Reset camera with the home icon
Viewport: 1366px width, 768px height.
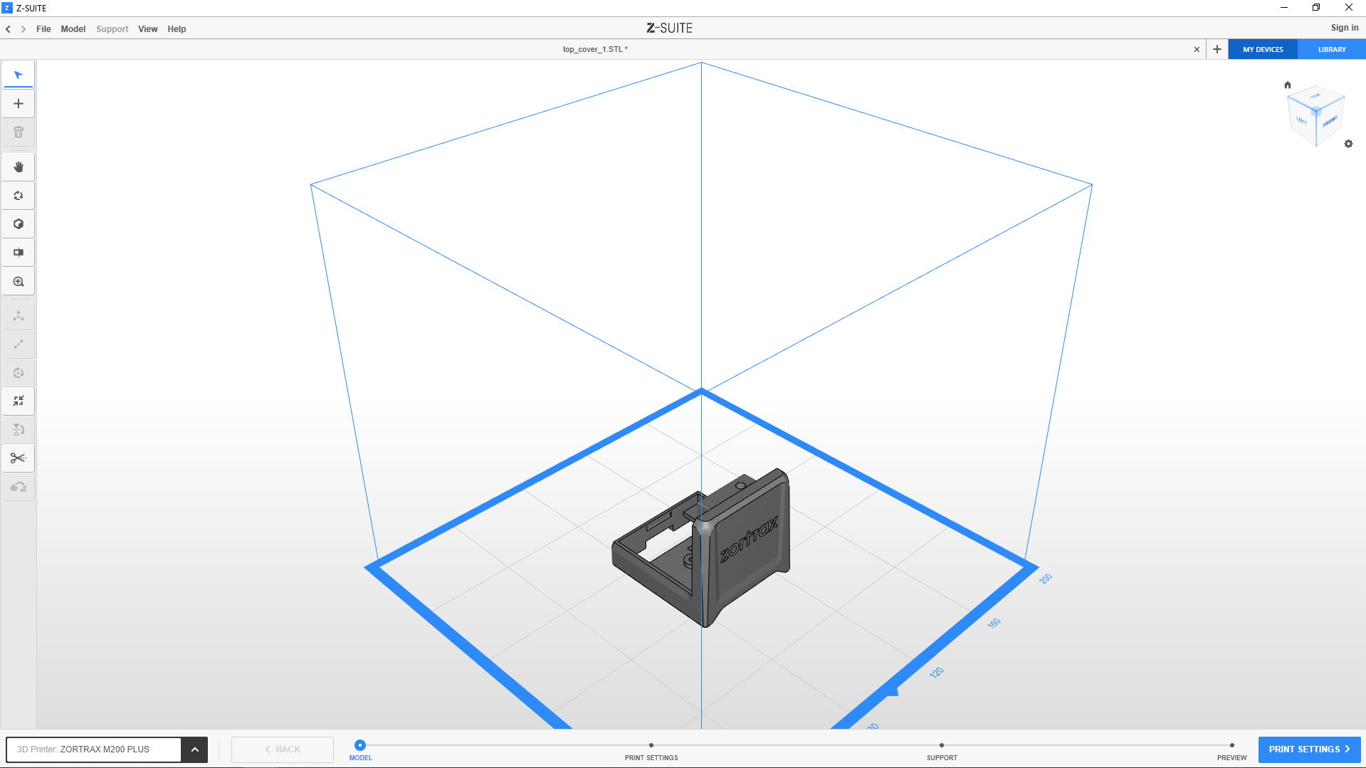[x=1287, y=85]
